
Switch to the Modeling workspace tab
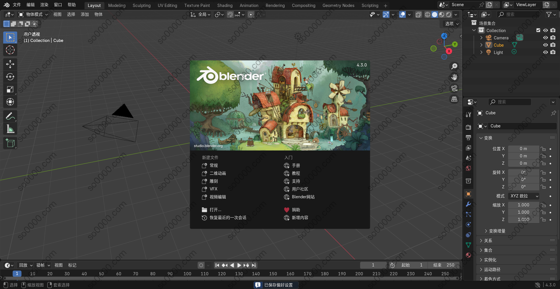pyautogui.click(x=117, y=5)
